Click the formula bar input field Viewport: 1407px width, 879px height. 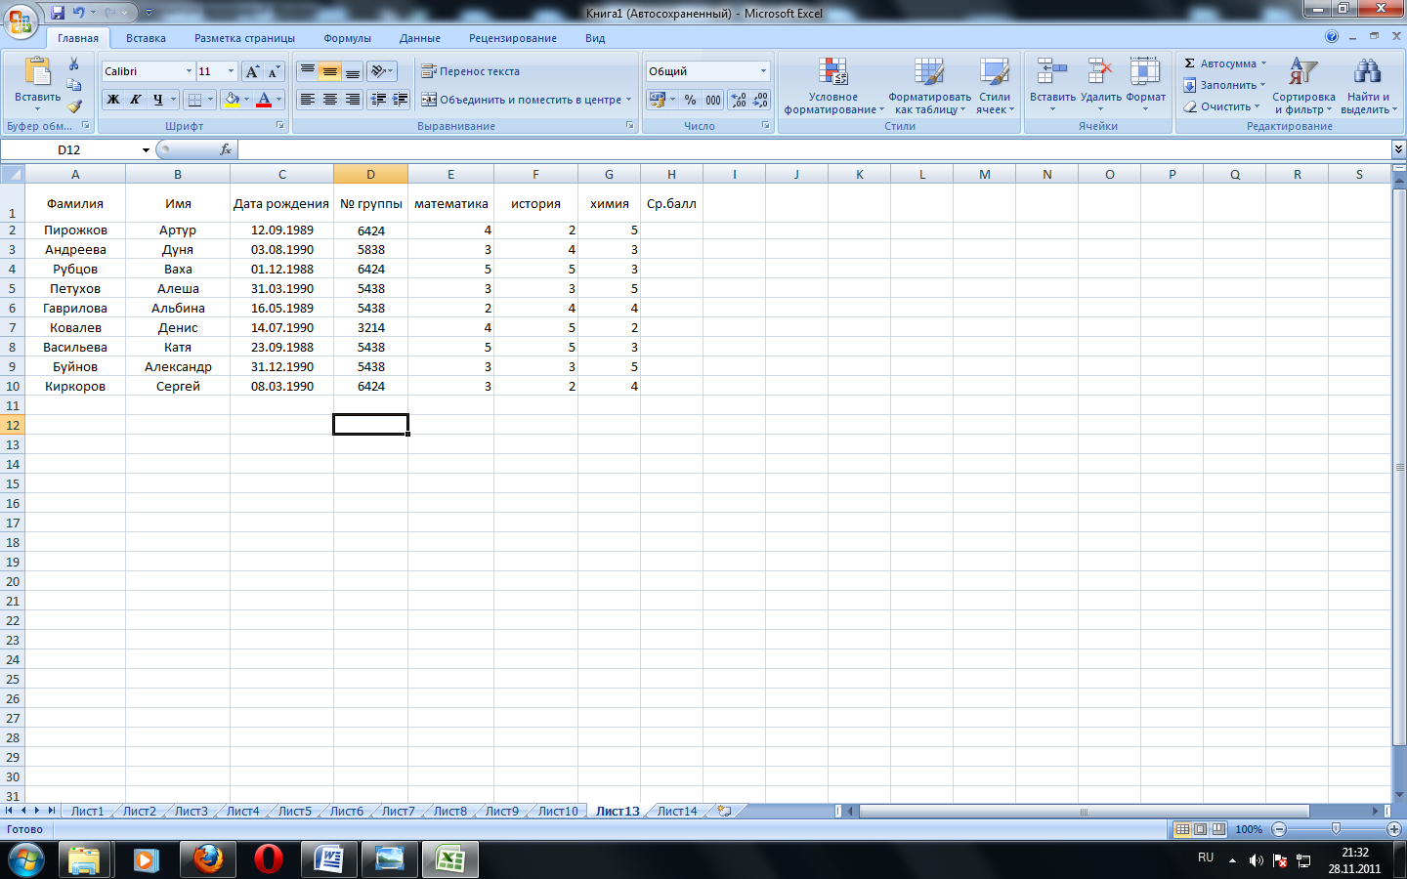[x=815, y=149]
